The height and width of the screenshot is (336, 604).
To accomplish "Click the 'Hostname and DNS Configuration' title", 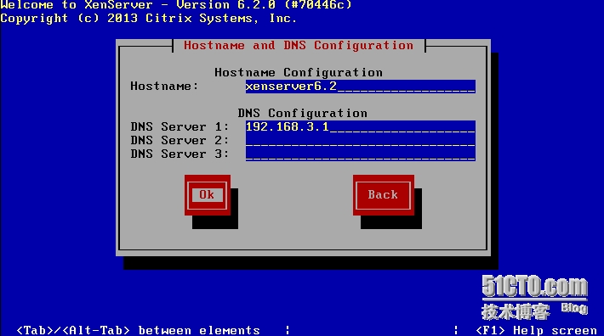I will (x=299, y=45).
